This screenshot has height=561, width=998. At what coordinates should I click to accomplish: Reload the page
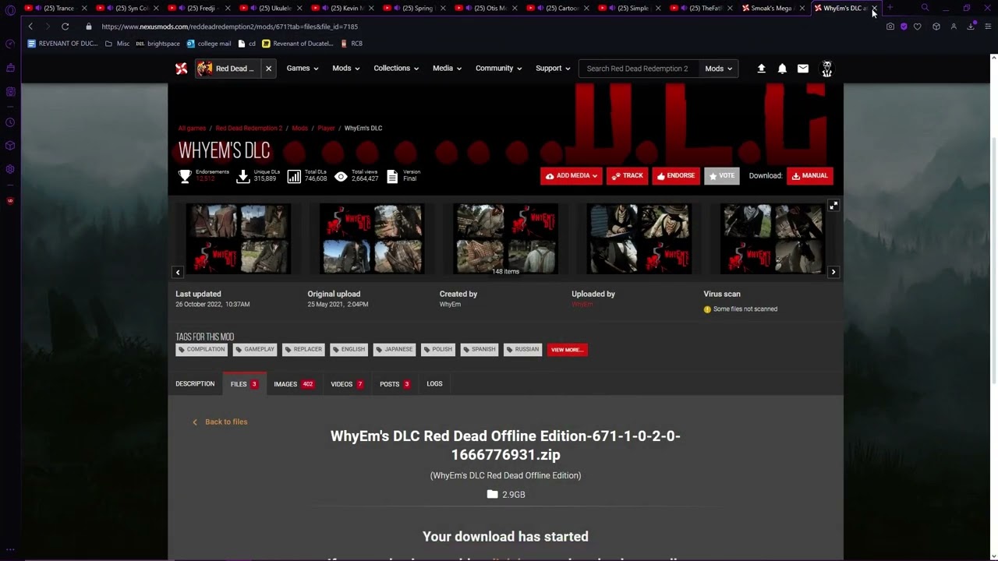pyautogui.click(x=65, y=26)
